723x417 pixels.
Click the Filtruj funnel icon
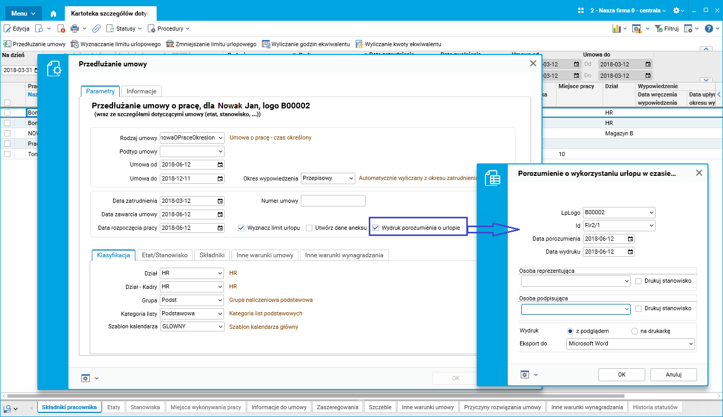coord(659,29)
